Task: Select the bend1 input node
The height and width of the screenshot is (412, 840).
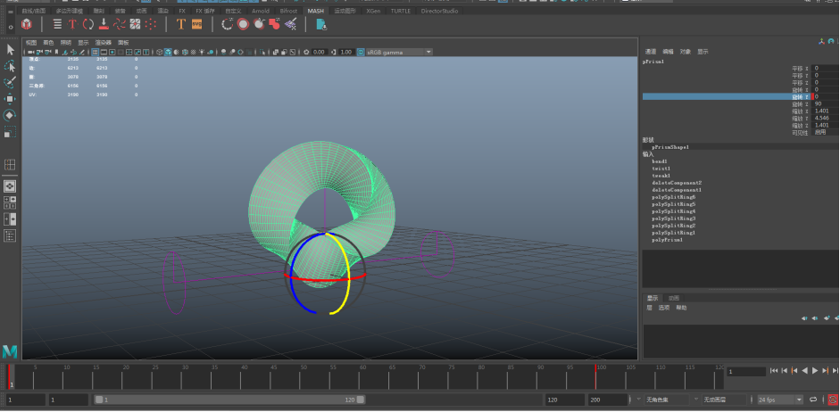Action: coord(660,161)
